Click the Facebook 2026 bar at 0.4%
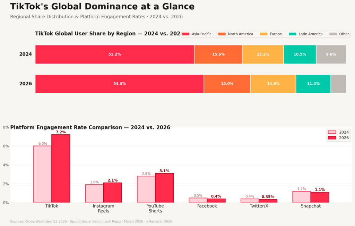Viewport: 355px width, 226px height. tap(216, 201)
